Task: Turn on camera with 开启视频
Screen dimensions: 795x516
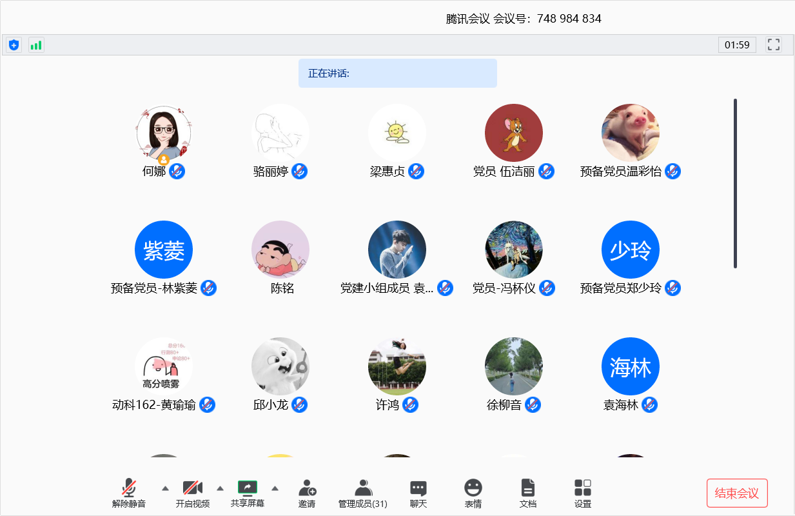Action: (193, 493)
